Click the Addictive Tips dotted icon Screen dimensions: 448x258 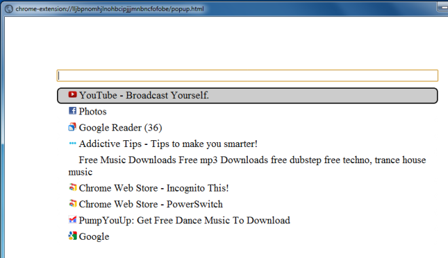(73, 143)
